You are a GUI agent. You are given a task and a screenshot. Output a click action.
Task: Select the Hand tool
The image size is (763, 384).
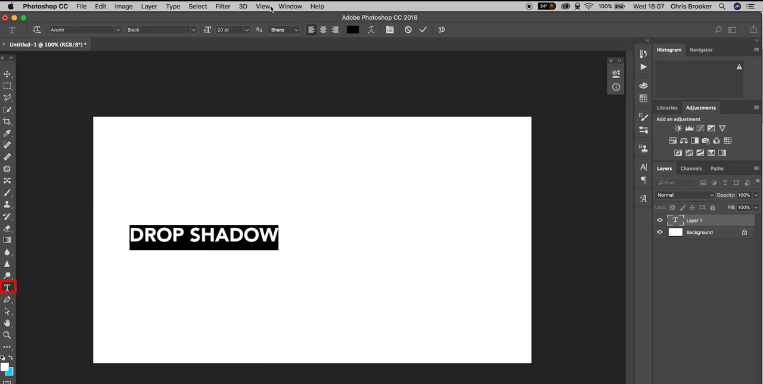click(x=7, y=323)
